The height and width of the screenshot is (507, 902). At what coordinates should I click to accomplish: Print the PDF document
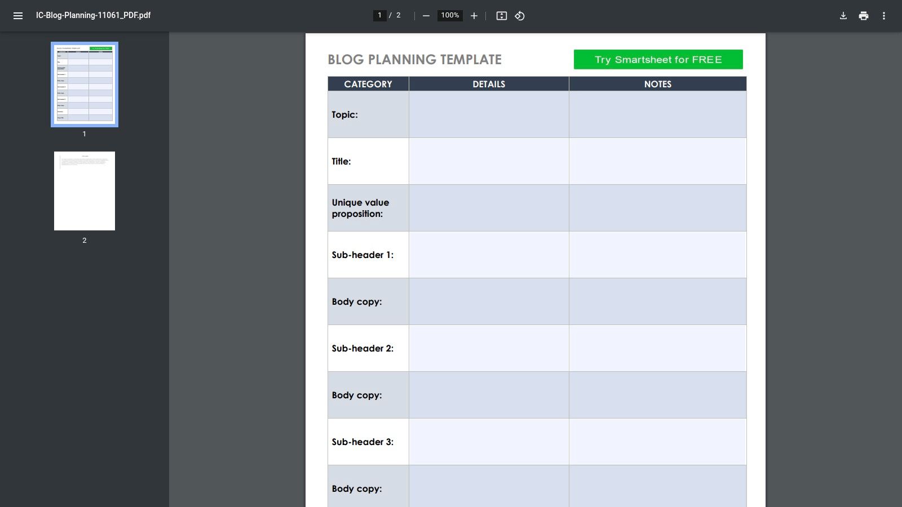click(x=863, y=16)
